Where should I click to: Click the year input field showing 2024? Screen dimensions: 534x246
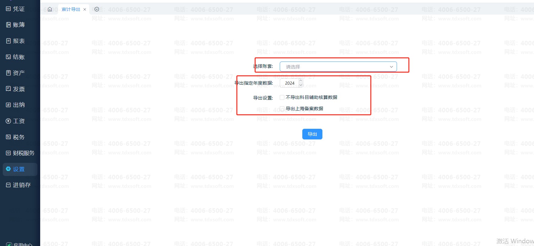click(290, 83)
